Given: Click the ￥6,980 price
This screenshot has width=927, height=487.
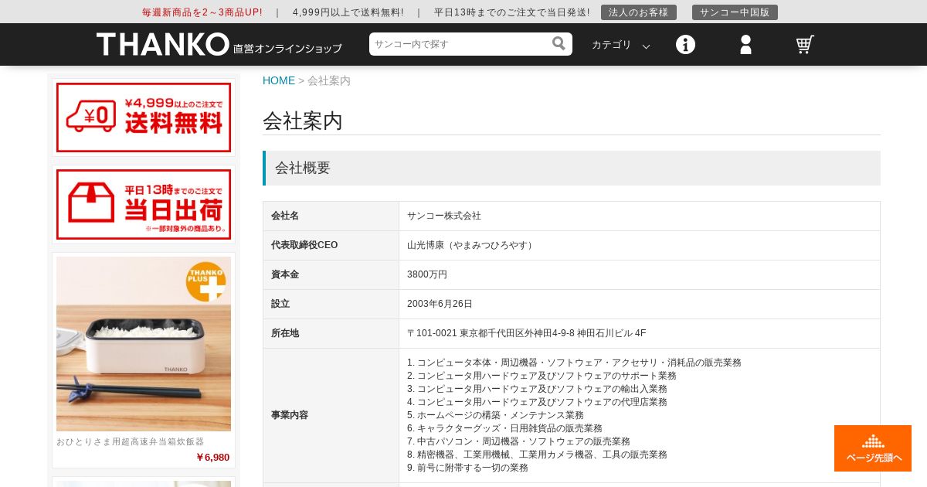Looking at the screenshot, I should coord(212,457).
